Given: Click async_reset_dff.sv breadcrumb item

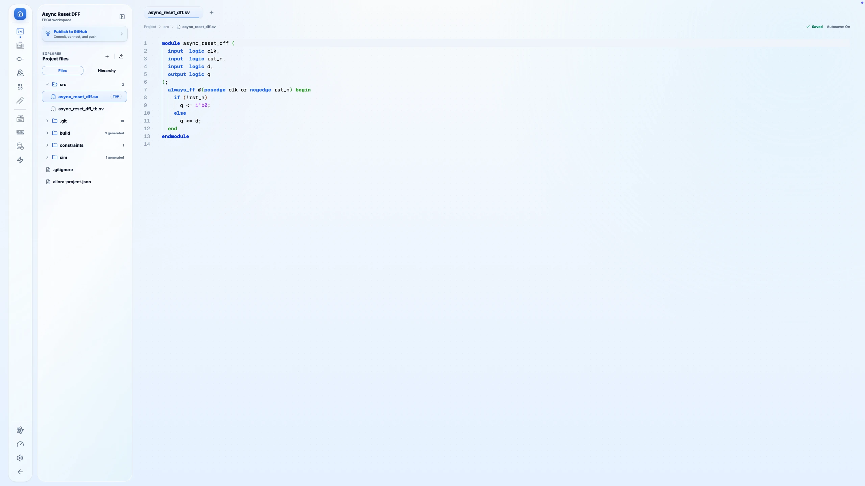Looking at the screenshot, I should point(199,27).
